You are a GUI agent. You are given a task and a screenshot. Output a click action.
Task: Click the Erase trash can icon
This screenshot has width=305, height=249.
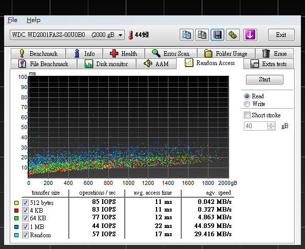pos(266,53)
